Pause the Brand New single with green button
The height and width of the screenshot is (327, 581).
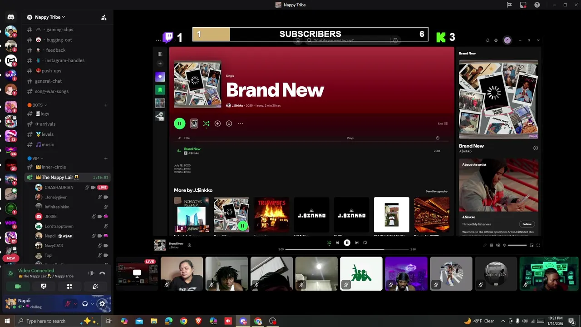tap(179, 124)
